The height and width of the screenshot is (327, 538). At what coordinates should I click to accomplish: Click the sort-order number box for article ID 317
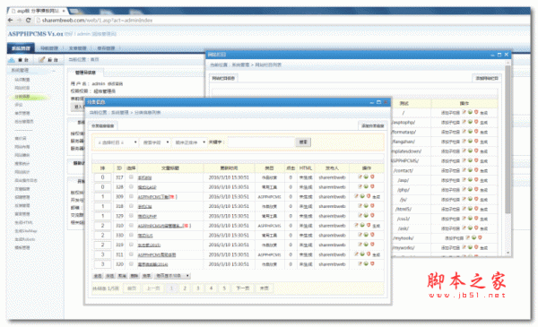tap(102, 177)
